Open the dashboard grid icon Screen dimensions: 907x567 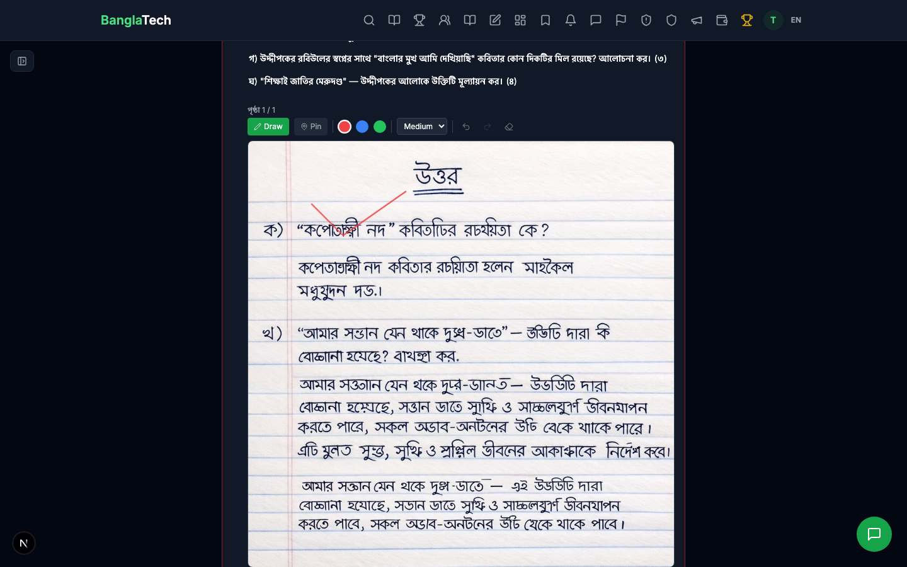(x=520, y=20)
